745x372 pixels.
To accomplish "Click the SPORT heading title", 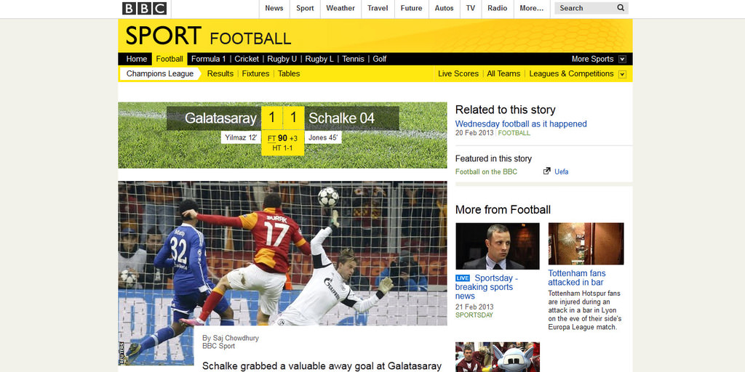I will tap(164, 36).
